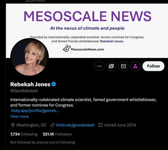This screenshot has width=168, height=150.
Task: Expand bio with View more
Action: coord(19,117)
